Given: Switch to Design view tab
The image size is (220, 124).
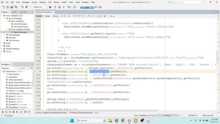Looking at the screenshot, I should pyautogui.click(x=47, y=16).
